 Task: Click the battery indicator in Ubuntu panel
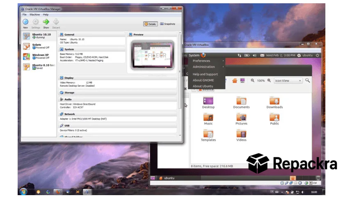(247, 55)
